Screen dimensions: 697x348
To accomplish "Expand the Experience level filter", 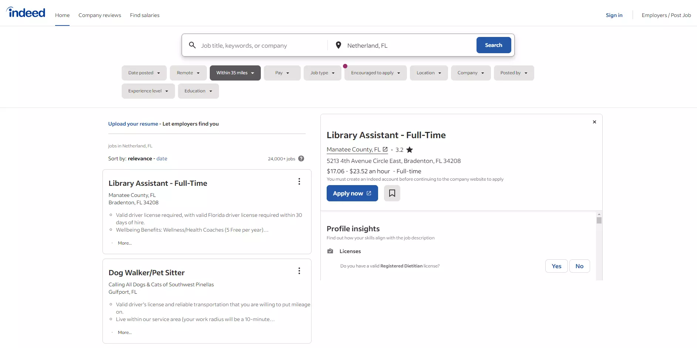I will click(x=148, y=91).
